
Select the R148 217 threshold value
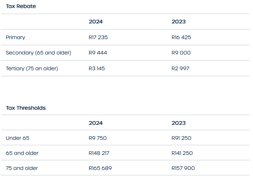(99, 153)
